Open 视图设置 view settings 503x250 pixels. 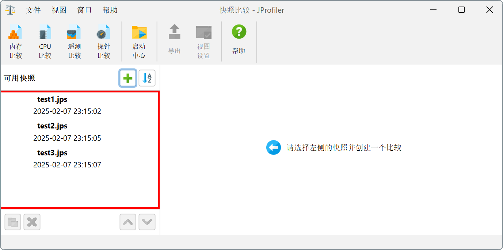coord(203,41)
